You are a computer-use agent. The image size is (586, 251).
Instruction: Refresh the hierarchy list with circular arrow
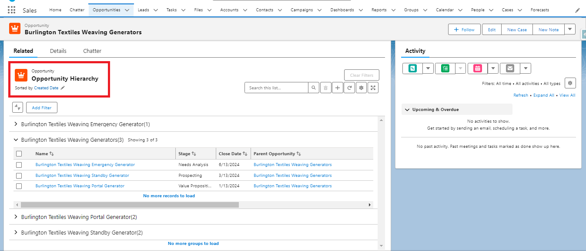[349, 88]
